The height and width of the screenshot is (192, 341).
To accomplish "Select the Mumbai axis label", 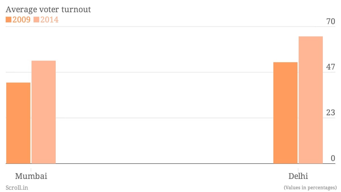I will (31, 176).
